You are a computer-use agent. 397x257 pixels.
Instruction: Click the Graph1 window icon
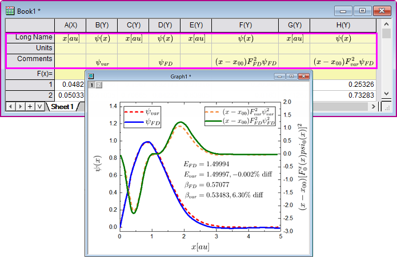pos(90,76)
